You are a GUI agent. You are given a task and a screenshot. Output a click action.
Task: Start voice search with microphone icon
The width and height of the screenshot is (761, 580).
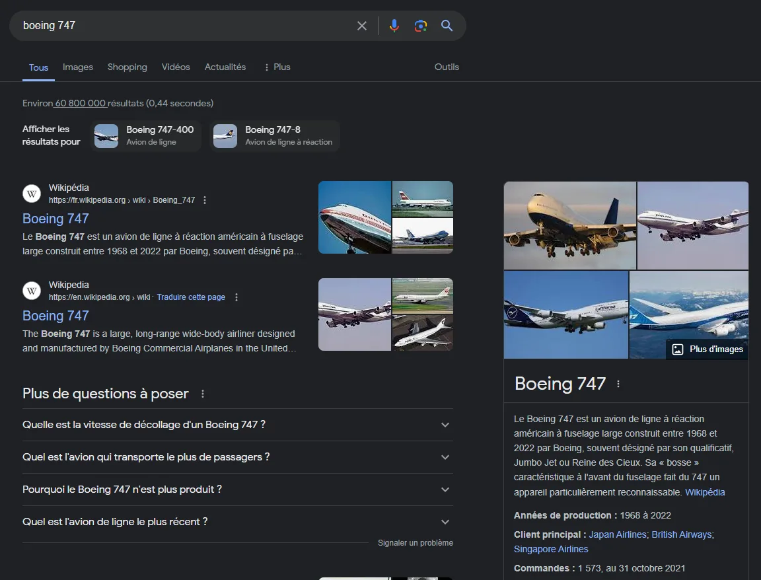[394, 26]
